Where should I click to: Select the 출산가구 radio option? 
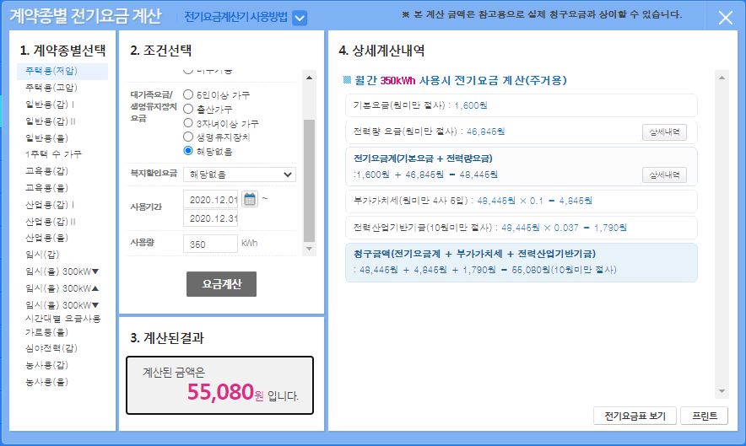pyautogui.click(x=188, y=109)
